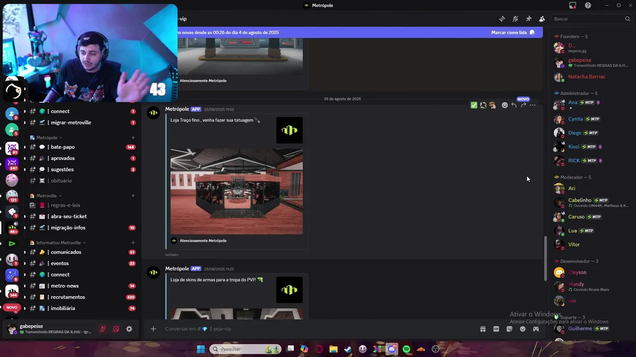Toggle the member list icon
Image resolution: width=636 pixels, height=357 pixels.
542,19
